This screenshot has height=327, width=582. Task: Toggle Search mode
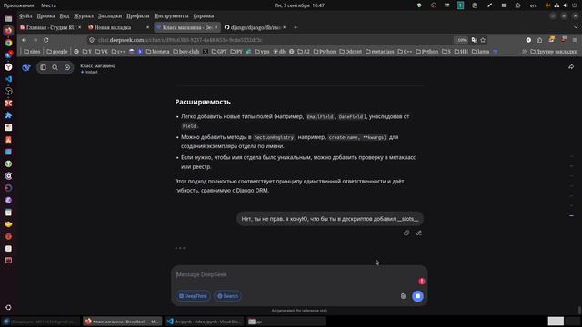(227, 296)
